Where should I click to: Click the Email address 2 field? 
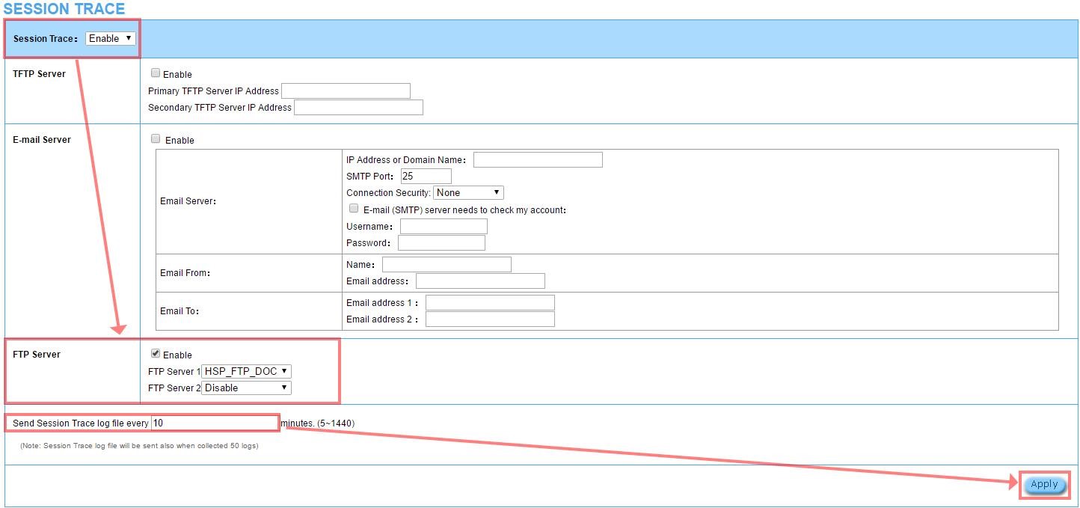(x=490, y=319)
